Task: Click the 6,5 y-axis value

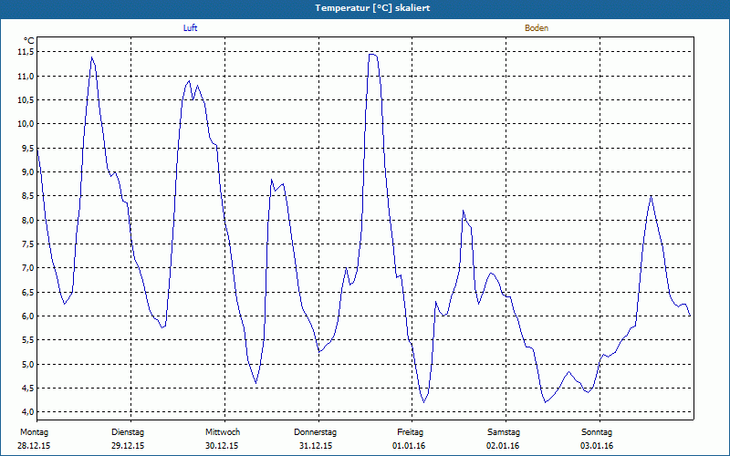Action: 27,292
